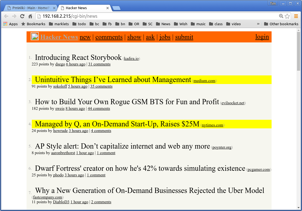
Task: Open 'Managed by Q' story title
Action: click(117, 124)
